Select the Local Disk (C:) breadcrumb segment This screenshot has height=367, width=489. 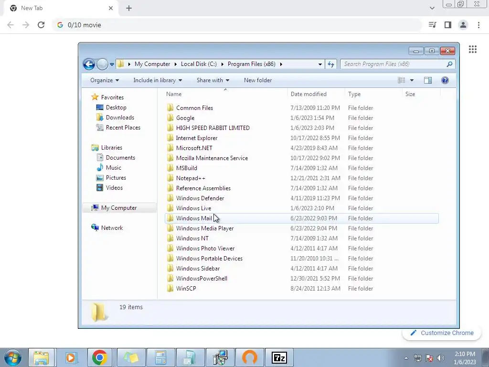tap(199, 64)
